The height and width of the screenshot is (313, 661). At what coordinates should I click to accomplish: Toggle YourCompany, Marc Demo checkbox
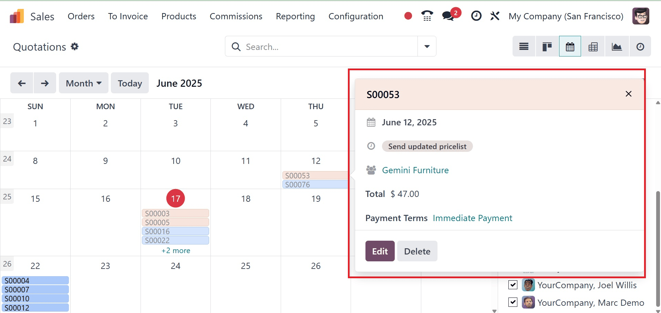(513, 302)
